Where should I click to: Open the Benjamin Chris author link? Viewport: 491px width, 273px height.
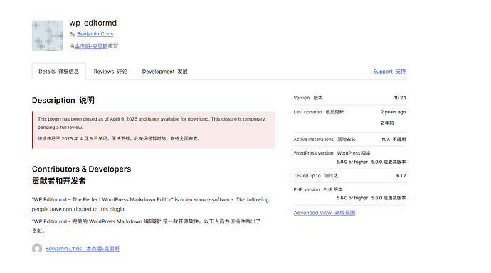(x=95, y=34)
